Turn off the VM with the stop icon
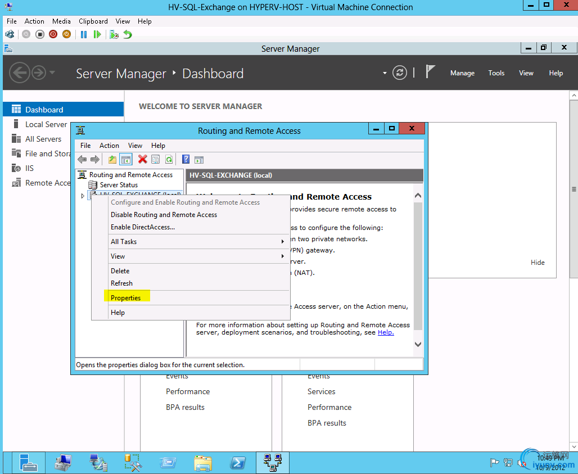The width and height of the screenshot is (578, 474). click(40, 35)
